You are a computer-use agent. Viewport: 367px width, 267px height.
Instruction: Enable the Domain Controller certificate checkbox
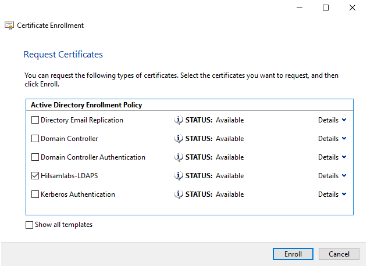(x=35, y=139)
